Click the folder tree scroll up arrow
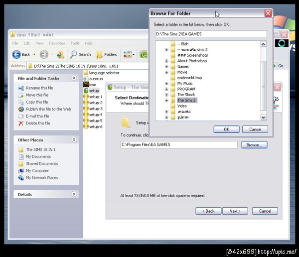The height and width of the screenshot is (257, 299). (x=263, y=44)
